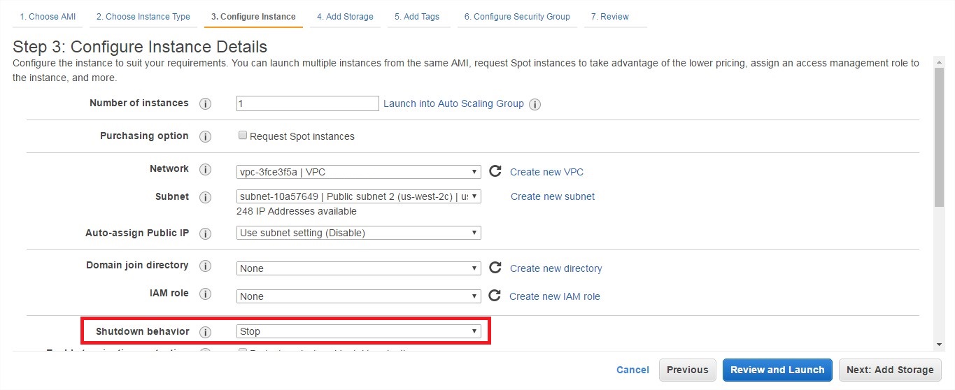Go to 1. Choose AMI tab
This screenshot has width=955, height=390.
pyautogui.click(x=48, y=17)
